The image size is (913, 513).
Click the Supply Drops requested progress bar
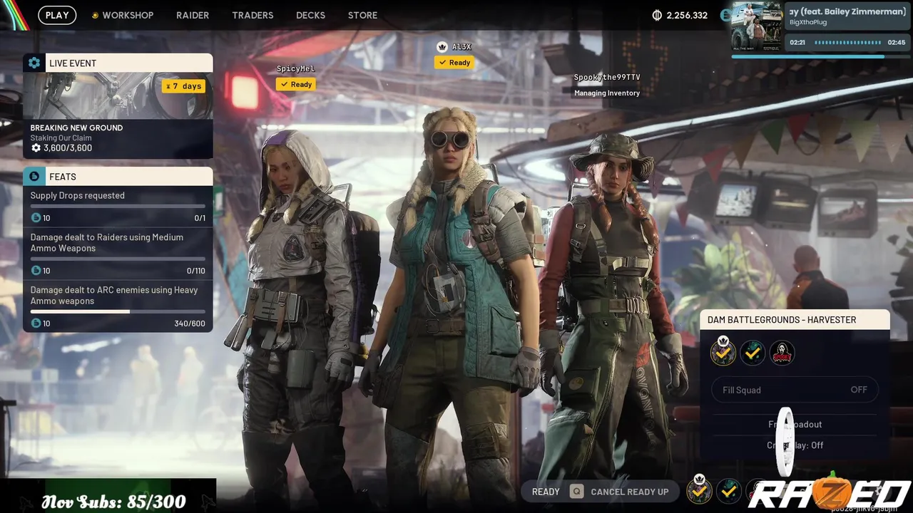coord(118,206)
